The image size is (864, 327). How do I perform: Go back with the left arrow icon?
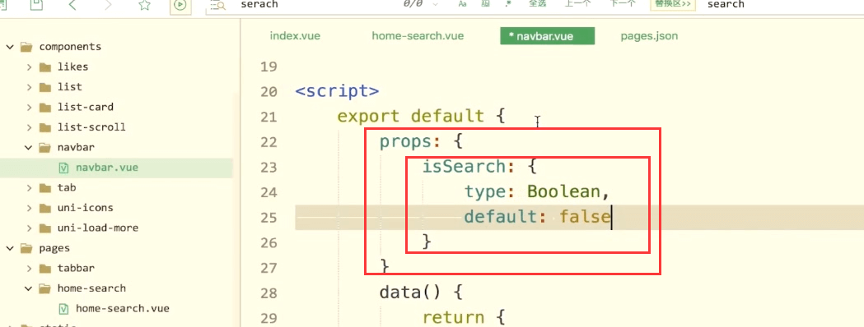(72, 5)
